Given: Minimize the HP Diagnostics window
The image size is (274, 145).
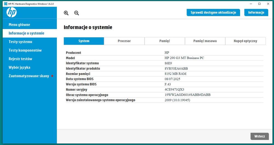Looking at the screenshot, I should pos(251,4).
